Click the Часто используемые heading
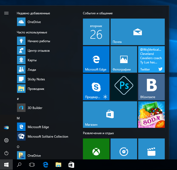Screen dimensions: 177x170 tap(32, 32)
